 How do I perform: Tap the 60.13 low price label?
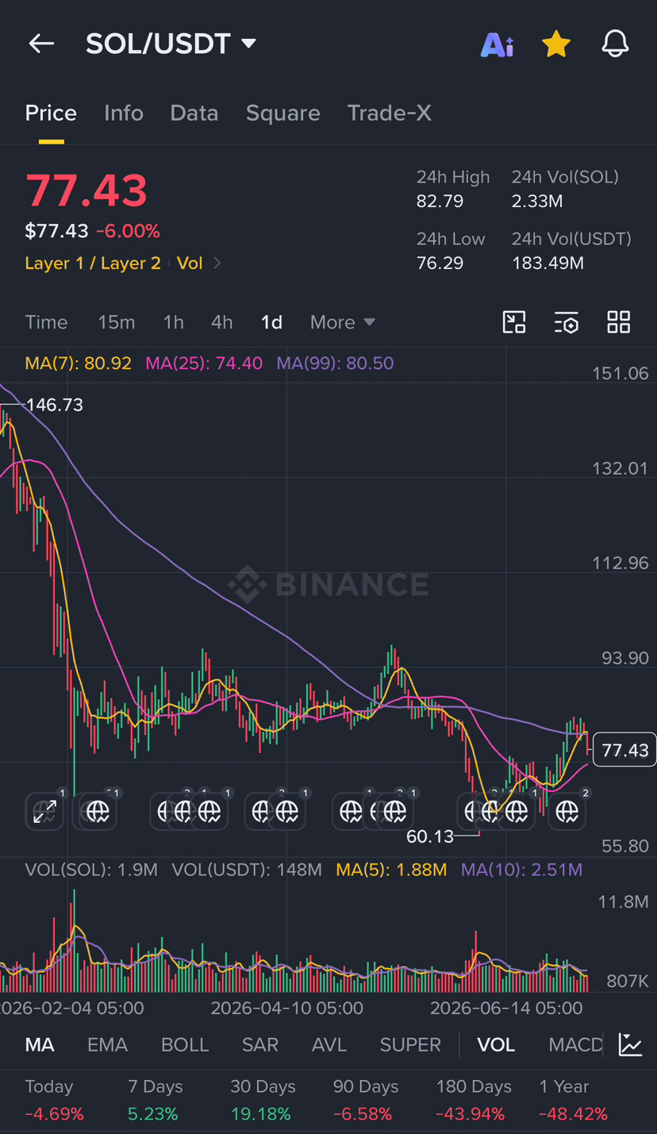(429, 836)
